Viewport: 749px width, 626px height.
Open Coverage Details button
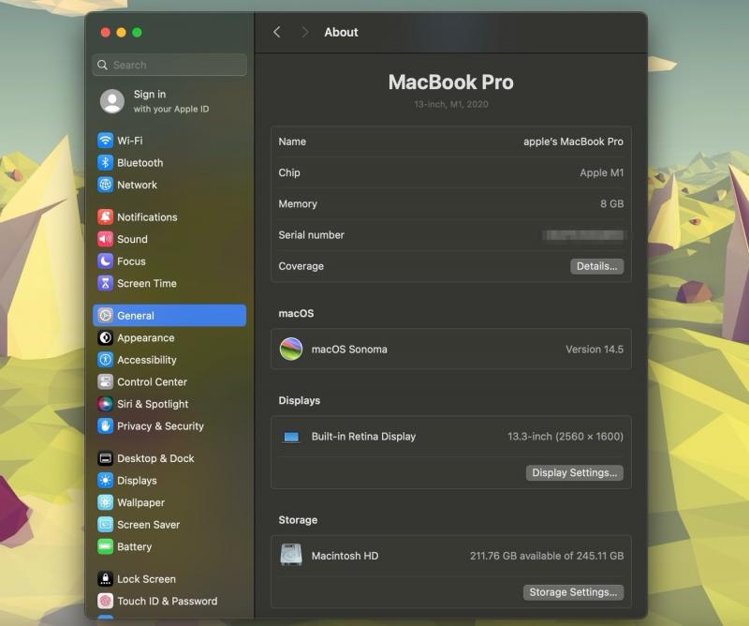point(596,266)
